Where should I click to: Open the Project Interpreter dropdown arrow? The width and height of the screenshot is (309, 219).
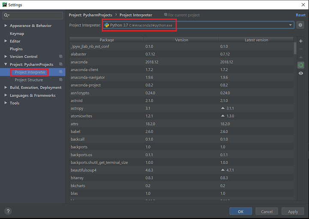290,25
